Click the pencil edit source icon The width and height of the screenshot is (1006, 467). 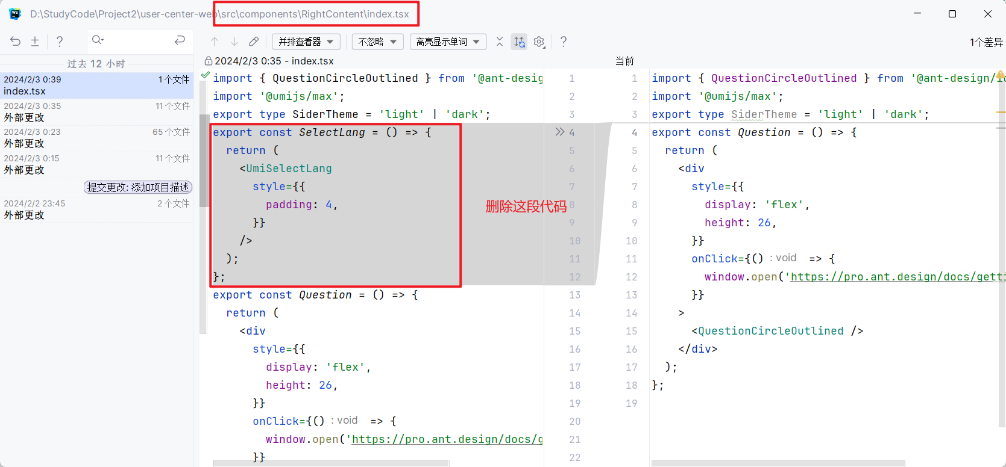click(254, 42)
